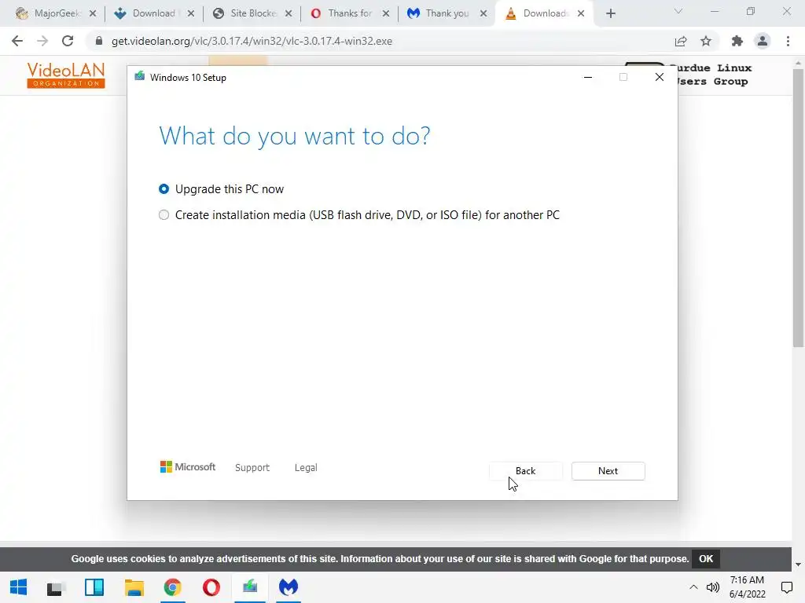Go forward in Chrome
The image size is (805, 603).
[42, 41]
